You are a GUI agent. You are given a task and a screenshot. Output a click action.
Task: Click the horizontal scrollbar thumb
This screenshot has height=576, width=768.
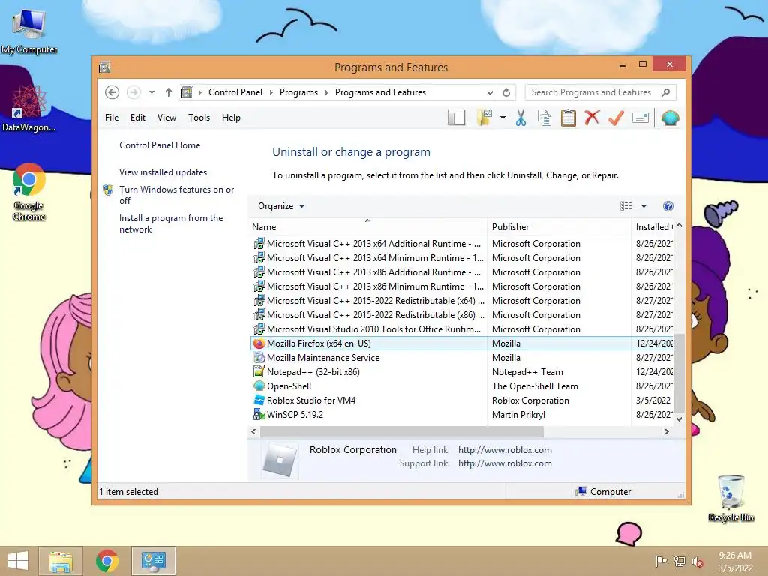(402, 431)
